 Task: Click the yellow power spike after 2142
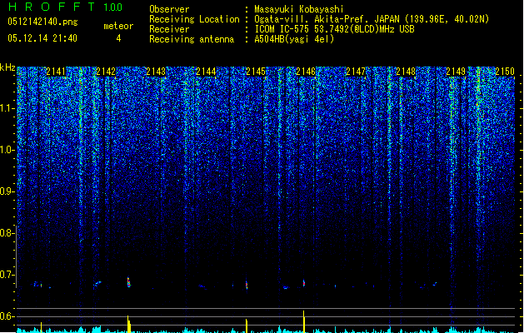(x=128, y=324)
